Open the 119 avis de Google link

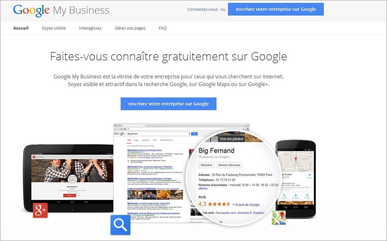click(246, 205)
